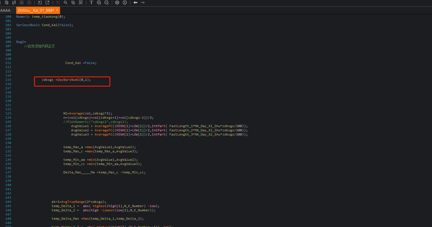Click the dashed-box checkmark toolbar icon
This screenshot has width=432, height=227.
(22, 3)
